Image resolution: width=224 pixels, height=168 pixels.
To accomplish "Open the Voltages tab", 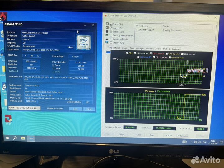I will tap(140, 49).
